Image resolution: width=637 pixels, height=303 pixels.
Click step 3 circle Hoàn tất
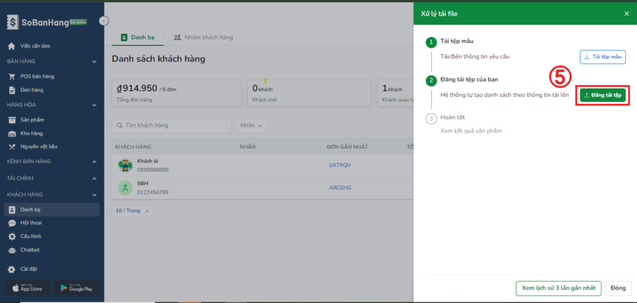pos(430,119)
